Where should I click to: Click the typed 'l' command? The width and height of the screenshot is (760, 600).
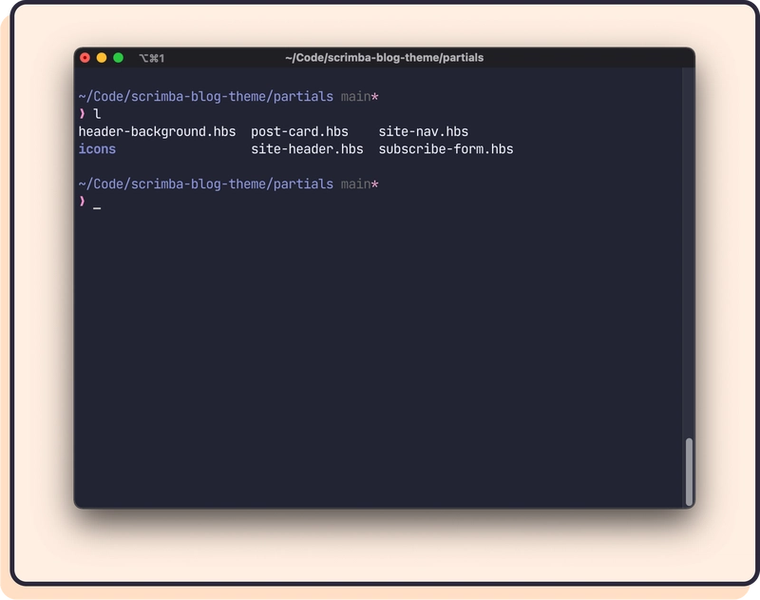coord(97,114)
